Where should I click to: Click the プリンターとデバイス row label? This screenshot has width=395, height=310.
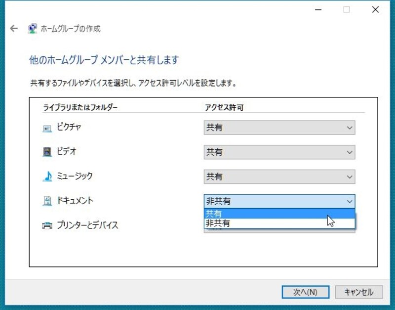tap(87, 225)
